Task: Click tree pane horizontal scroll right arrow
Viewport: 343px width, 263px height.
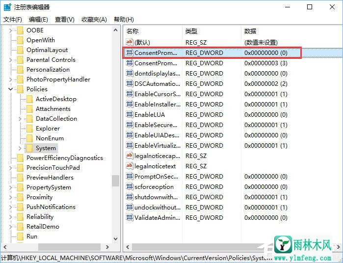Action: [107, 247]
